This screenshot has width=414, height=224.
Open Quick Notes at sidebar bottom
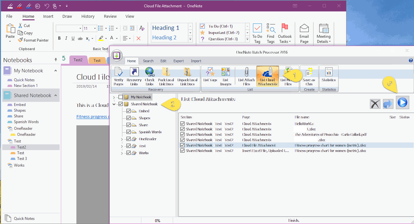click(x=24, y=219)
